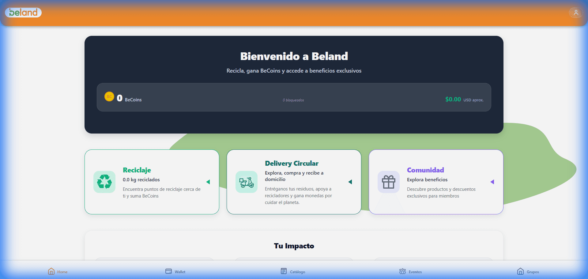Open the Home section from bottom navigation

pos(58,271)
